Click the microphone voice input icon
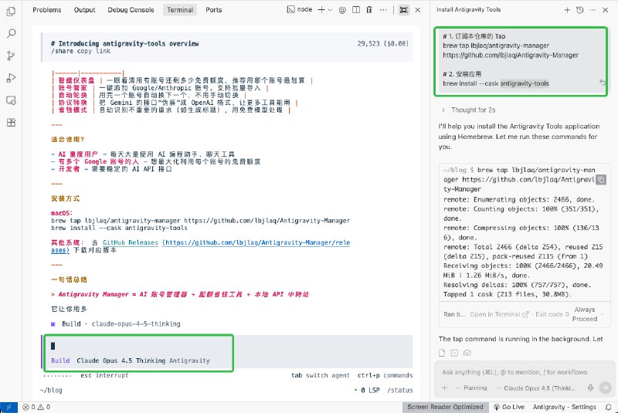618x413 pixels. (x=590, y=388)
